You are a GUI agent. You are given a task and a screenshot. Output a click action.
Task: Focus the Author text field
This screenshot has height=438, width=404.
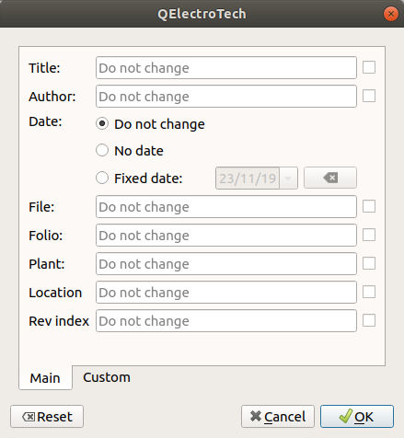226,97
